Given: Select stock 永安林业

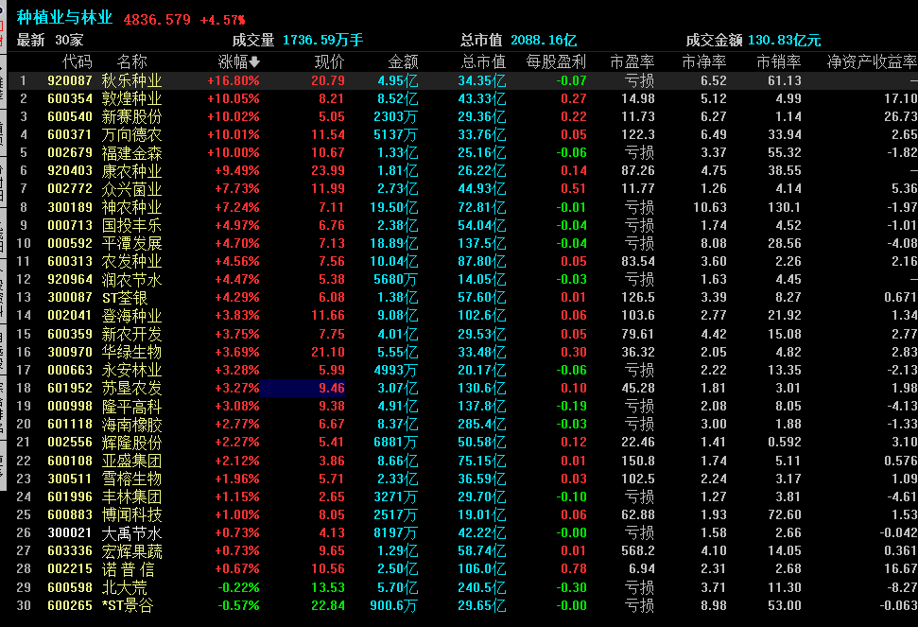Looking at the screenshot, I should click(x=131, y=370).
